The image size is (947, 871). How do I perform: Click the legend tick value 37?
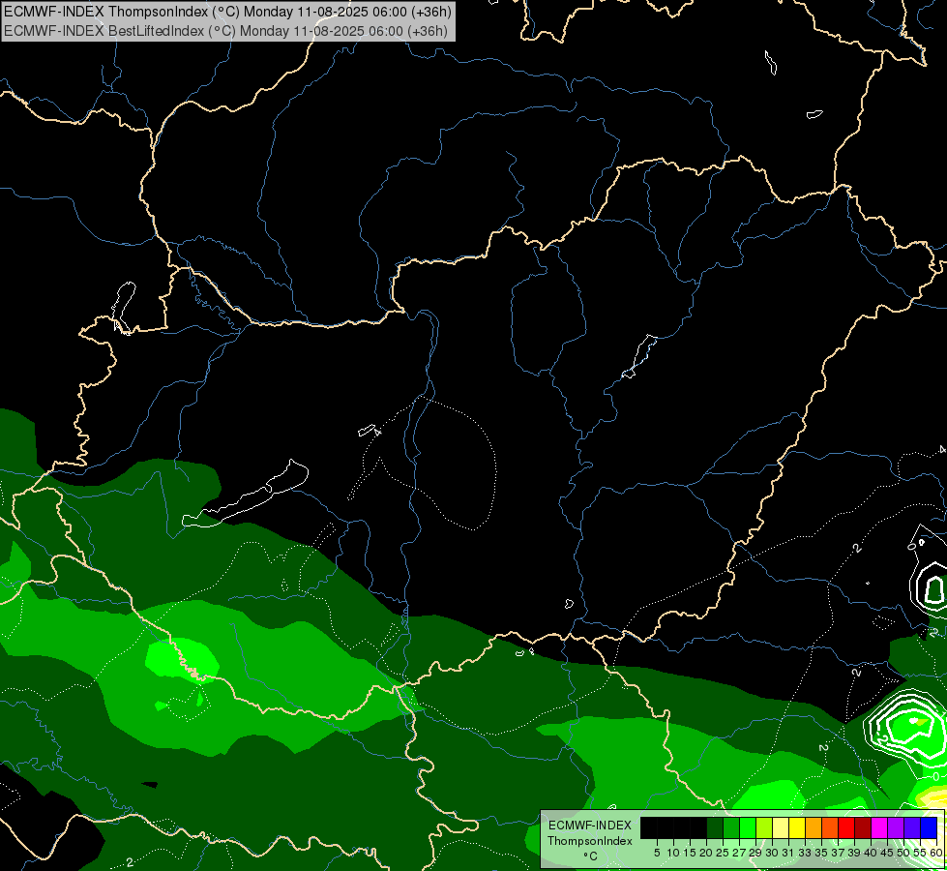[838, 853]
